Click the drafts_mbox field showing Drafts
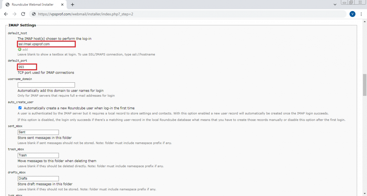Viewport: 367px width, 196px height. [x=38, y=178]
